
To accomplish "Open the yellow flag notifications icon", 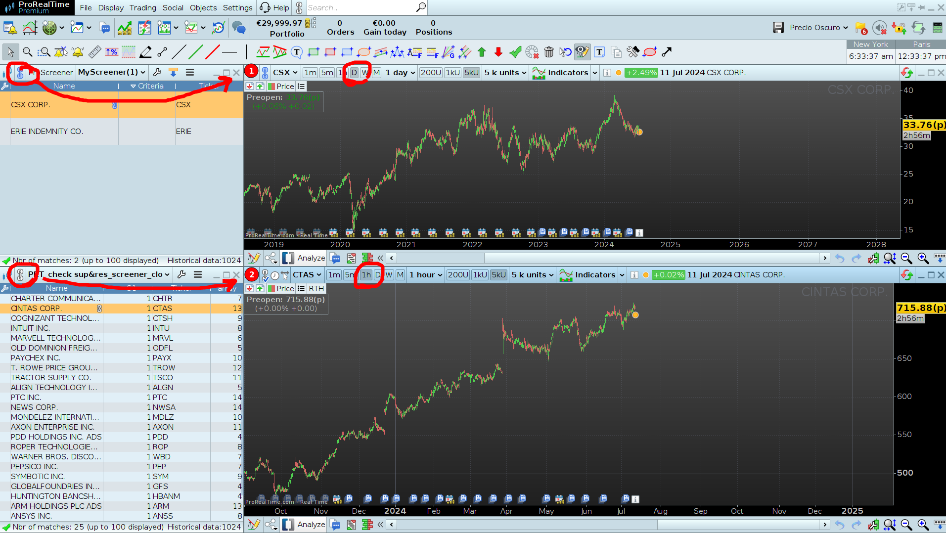I will (x=861, y=28).
